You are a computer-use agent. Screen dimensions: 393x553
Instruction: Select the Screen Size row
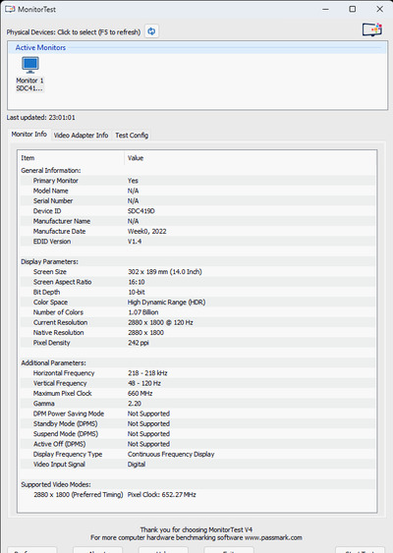point(197,271)
